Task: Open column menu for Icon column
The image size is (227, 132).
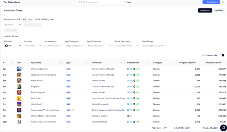Action: click(25, 62)
